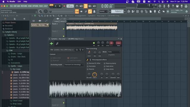
Task: Click the red Record button
Action: pos(64,6)
